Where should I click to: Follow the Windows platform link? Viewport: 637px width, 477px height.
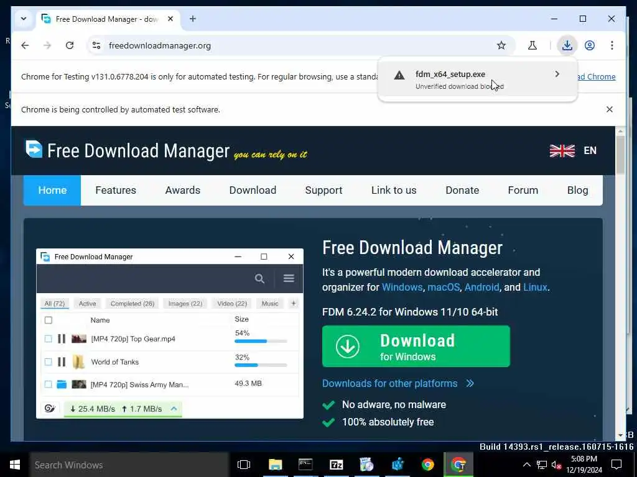[x=402, y=287]
